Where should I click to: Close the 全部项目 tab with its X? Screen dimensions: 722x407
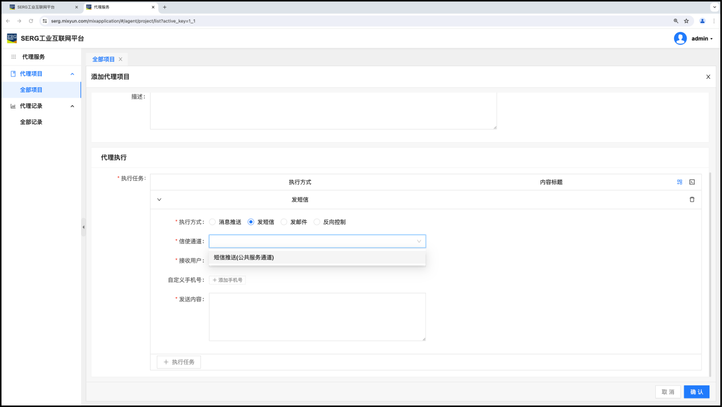pos(120,59)
